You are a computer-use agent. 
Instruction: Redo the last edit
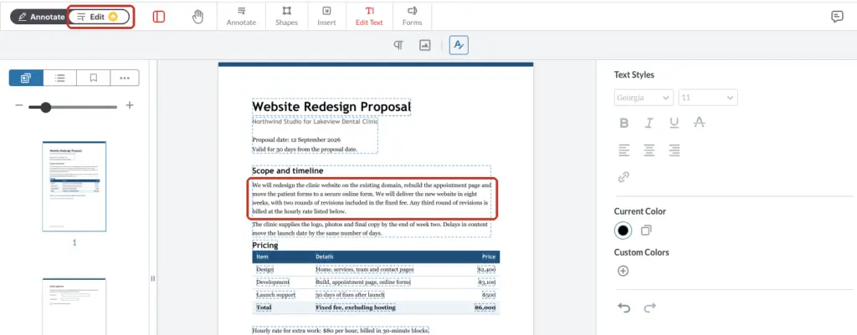pyautogui.click(x=649, y=308)
